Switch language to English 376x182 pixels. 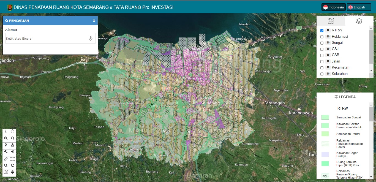click(359, 7)
